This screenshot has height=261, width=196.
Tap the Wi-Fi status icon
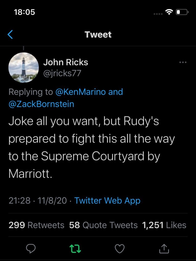[169, 12]
